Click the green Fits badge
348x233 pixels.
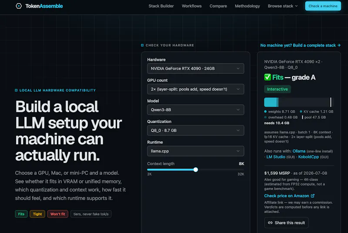(21, 214)
